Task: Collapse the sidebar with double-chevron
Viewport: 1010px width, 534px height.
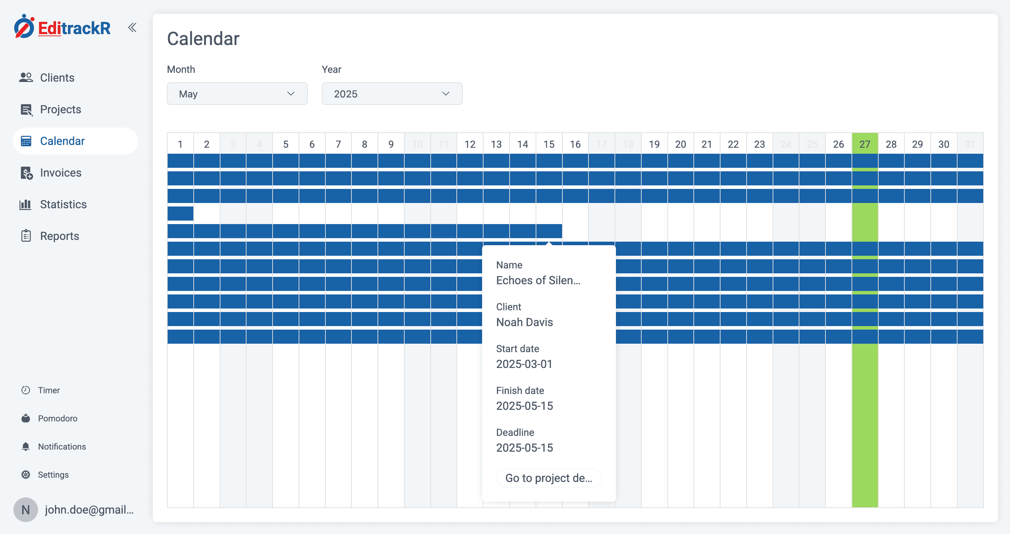Action: pyautogui.click(x=132, y=27)
